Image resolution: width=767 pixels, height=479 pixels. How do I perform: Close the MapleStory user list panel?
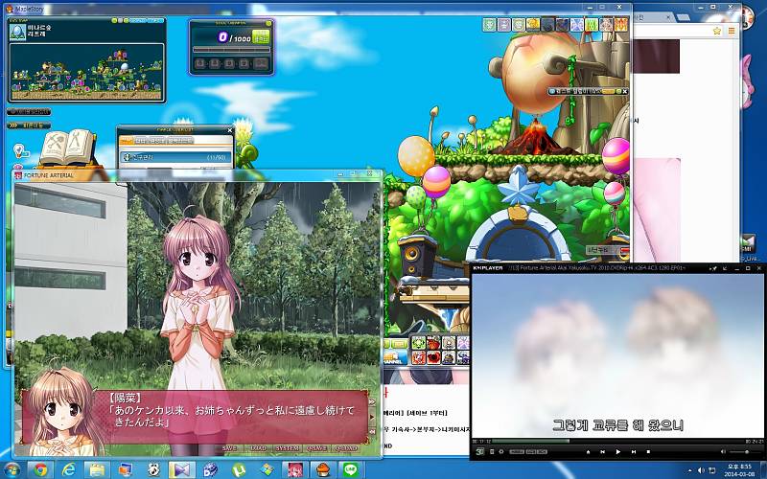pos(230,130)
